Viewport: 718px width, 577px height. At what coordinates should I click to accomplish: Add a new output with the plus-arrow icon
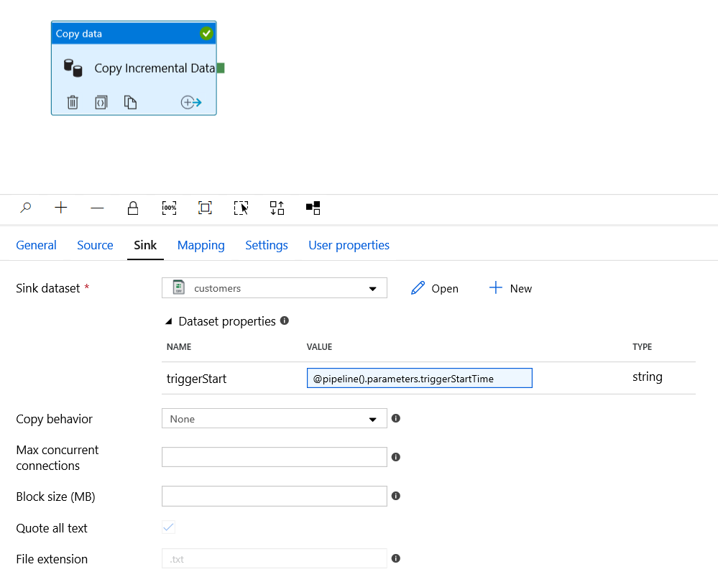click(x=190, y=101)
